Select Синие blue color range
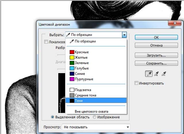 tap(80, 74)
